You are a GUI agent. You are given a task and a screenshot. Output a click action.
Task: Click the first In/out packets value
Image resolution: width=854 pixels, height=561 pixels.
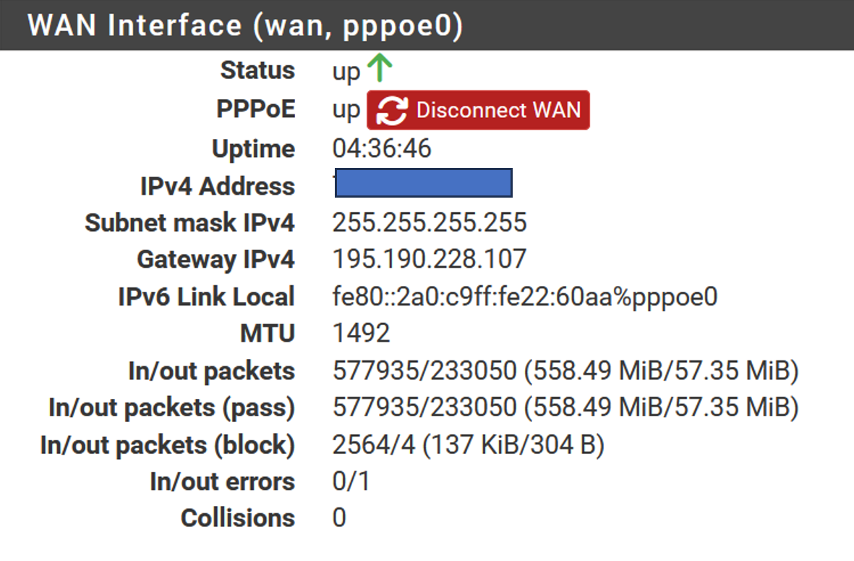[565, 371]
